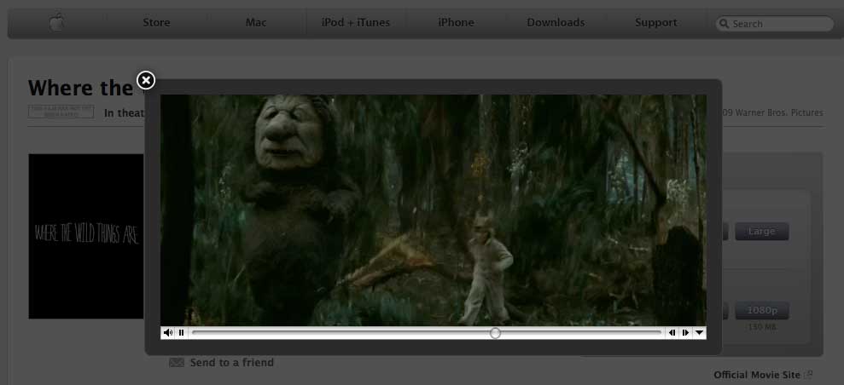Click into the Search field
This screenshot has height=385, width=844.
(780, 24)
